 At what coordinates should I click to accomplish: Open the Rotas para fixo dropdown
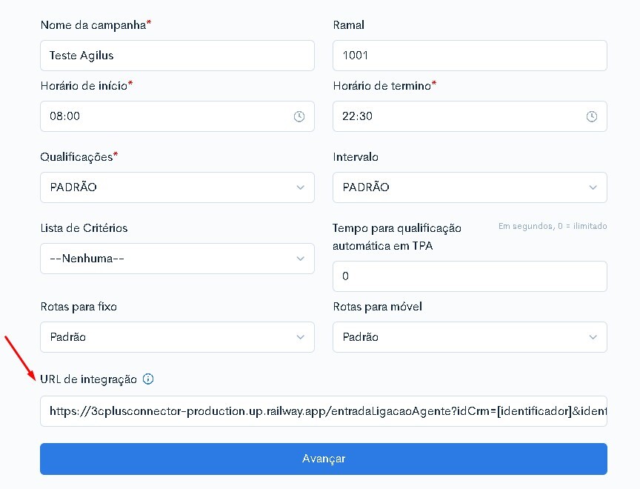coord(177,337)
